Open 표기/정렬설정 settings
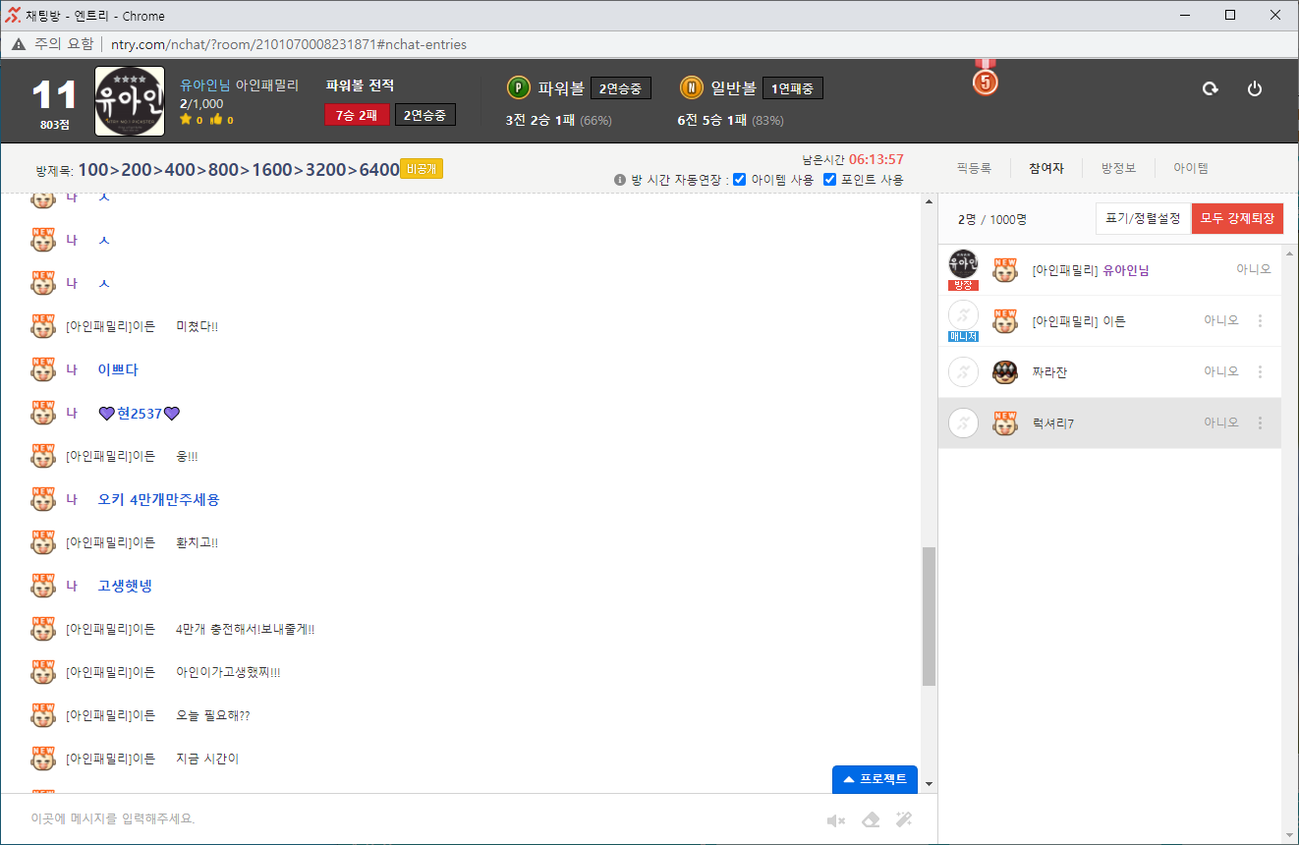This screenshot has width=1299, height=845. (x=1143, y=219)
